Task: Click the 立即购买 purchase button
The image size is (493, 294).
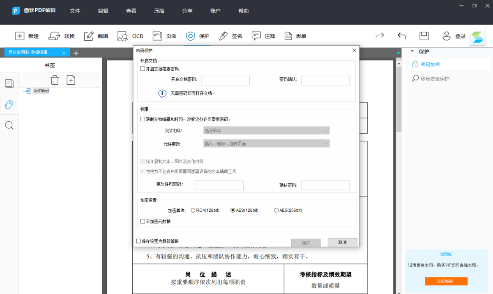Action: pos(446,281)
